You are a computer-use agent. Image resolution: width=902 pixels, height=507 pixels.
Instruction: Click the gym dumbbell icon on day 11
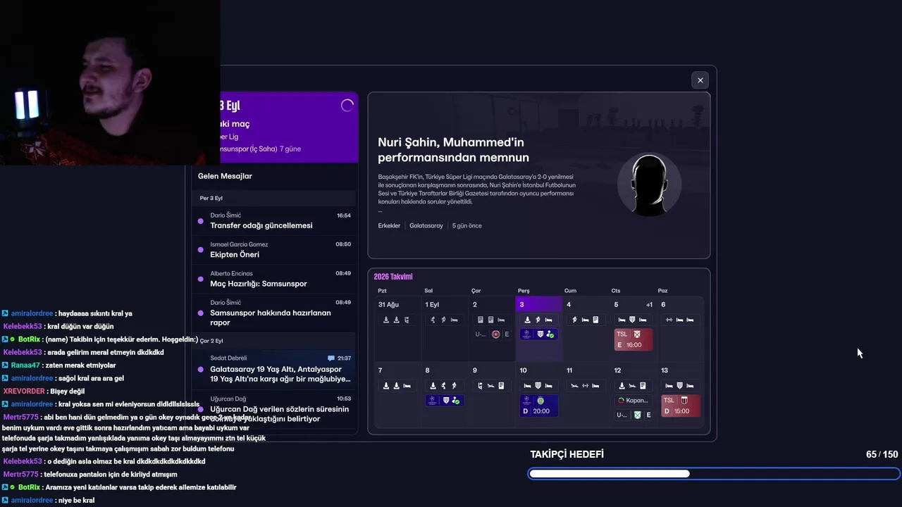pyautogui.click(x=586, y=386)
